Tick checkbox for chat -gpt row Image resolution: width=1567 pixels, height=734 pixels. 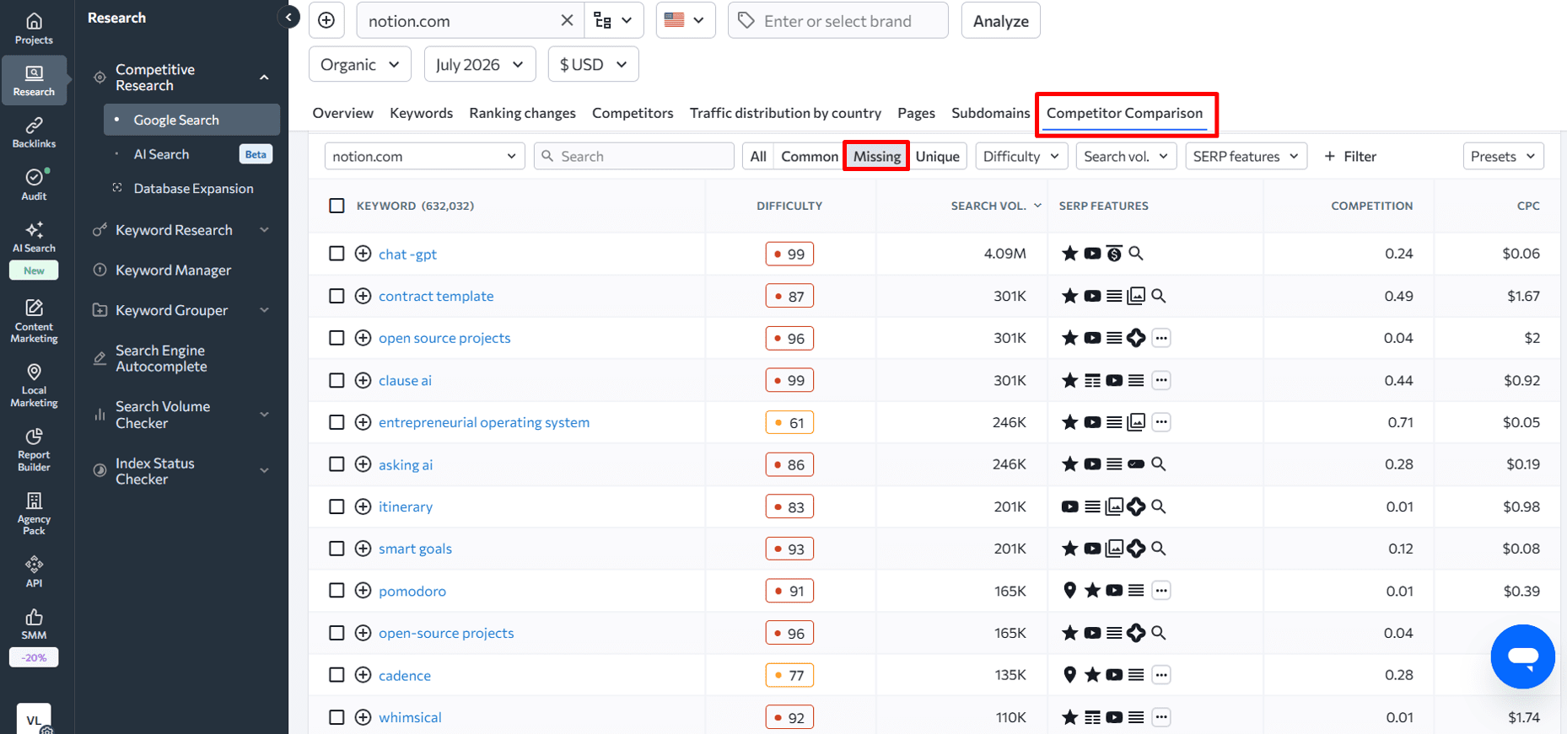tap(337, 254)
